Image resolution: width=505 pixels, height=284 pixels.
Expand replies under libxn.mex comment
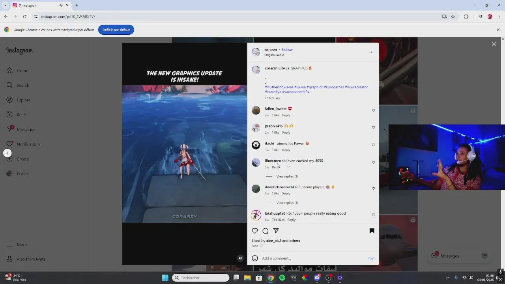[x=287, y=176]
